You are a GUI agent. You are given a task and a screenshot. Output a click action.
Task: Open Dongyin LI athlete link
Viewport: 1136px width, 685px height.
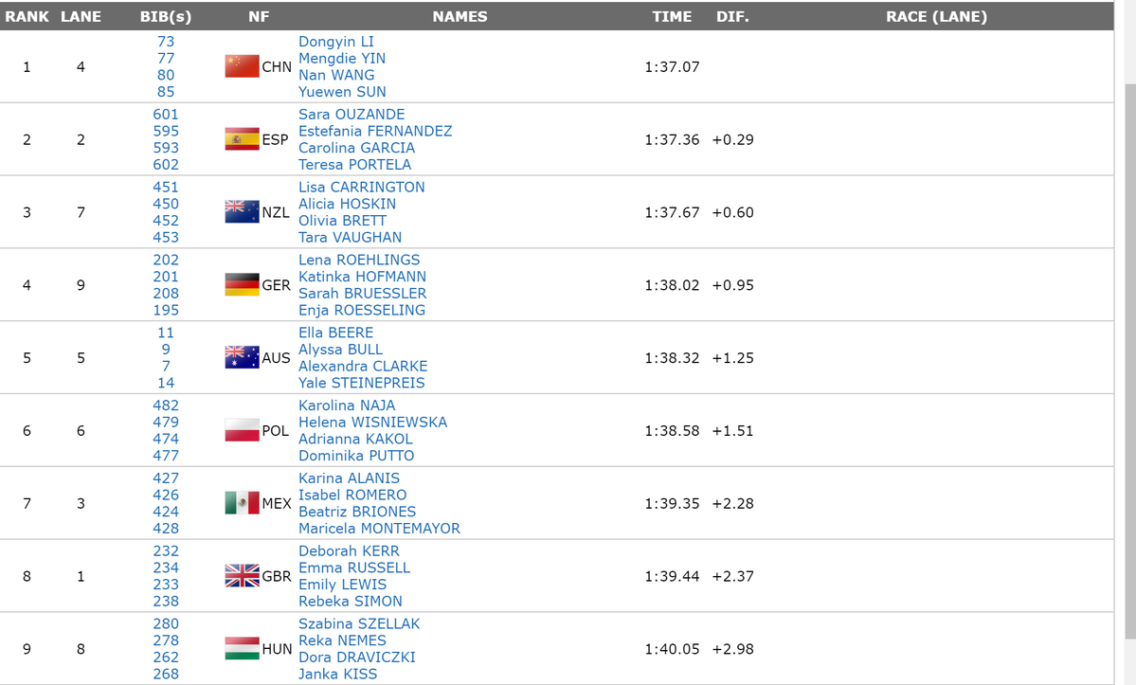(336, 42)
